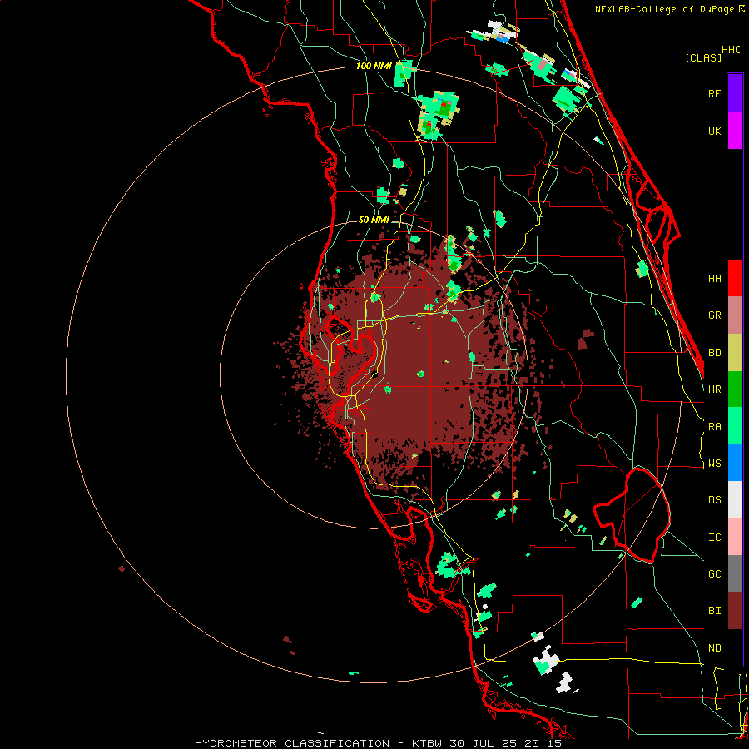Click the HR dark green legend swatch
This screenshot has width=749, height=749.
[x=735, y=389]
